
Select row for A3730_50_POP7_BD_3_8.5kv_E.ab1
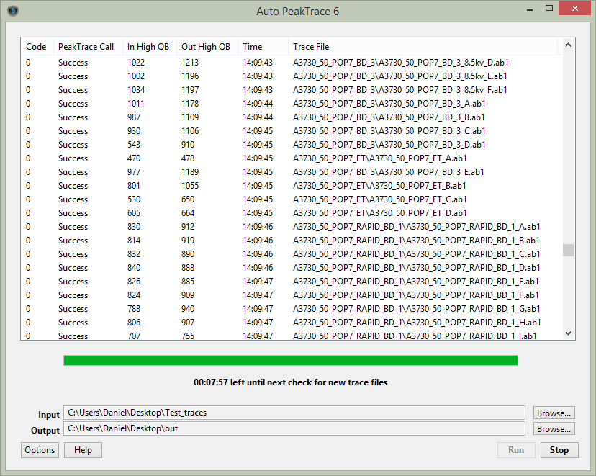291,76
